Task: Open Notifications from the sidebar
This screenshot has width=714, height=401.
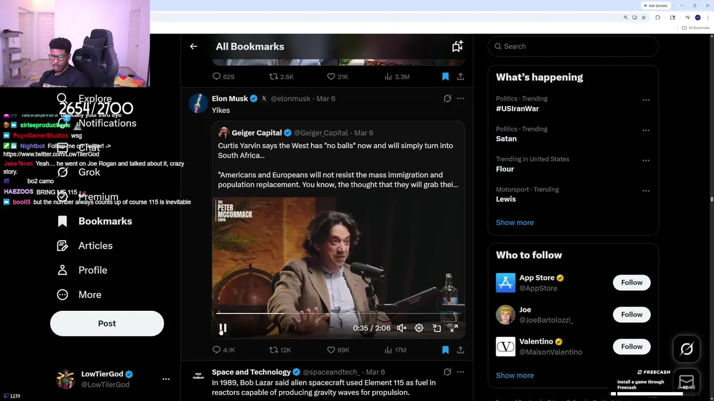Action: pos(97,123)
